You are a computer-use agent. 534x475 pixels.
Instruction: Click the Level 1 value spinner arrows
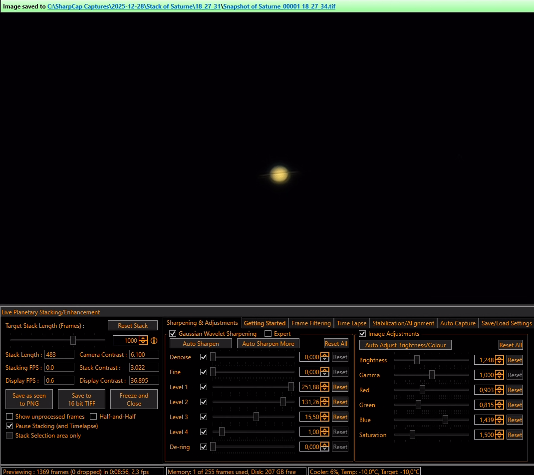325,387
